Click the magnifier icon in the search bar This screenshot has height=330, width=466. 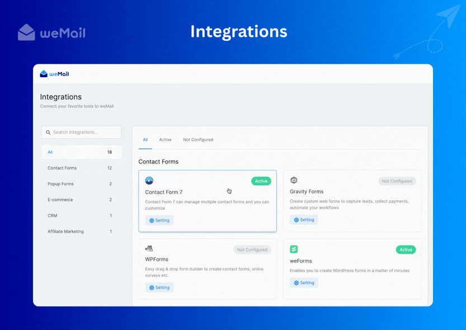48,132
